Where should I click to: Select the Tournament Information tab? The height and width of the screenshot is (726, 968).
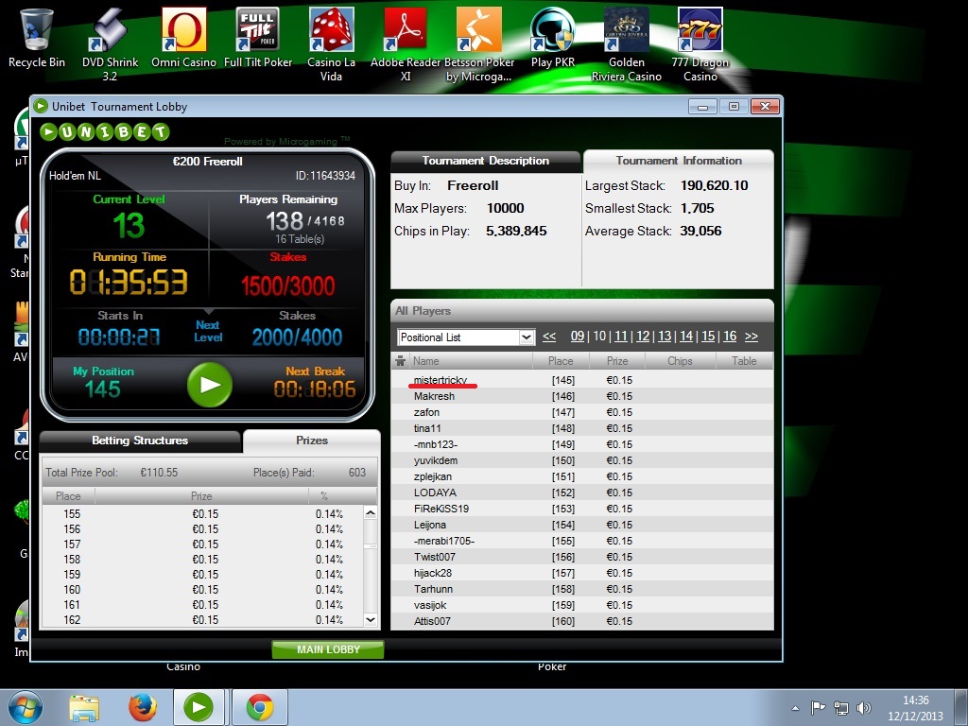tap(679, 161)
